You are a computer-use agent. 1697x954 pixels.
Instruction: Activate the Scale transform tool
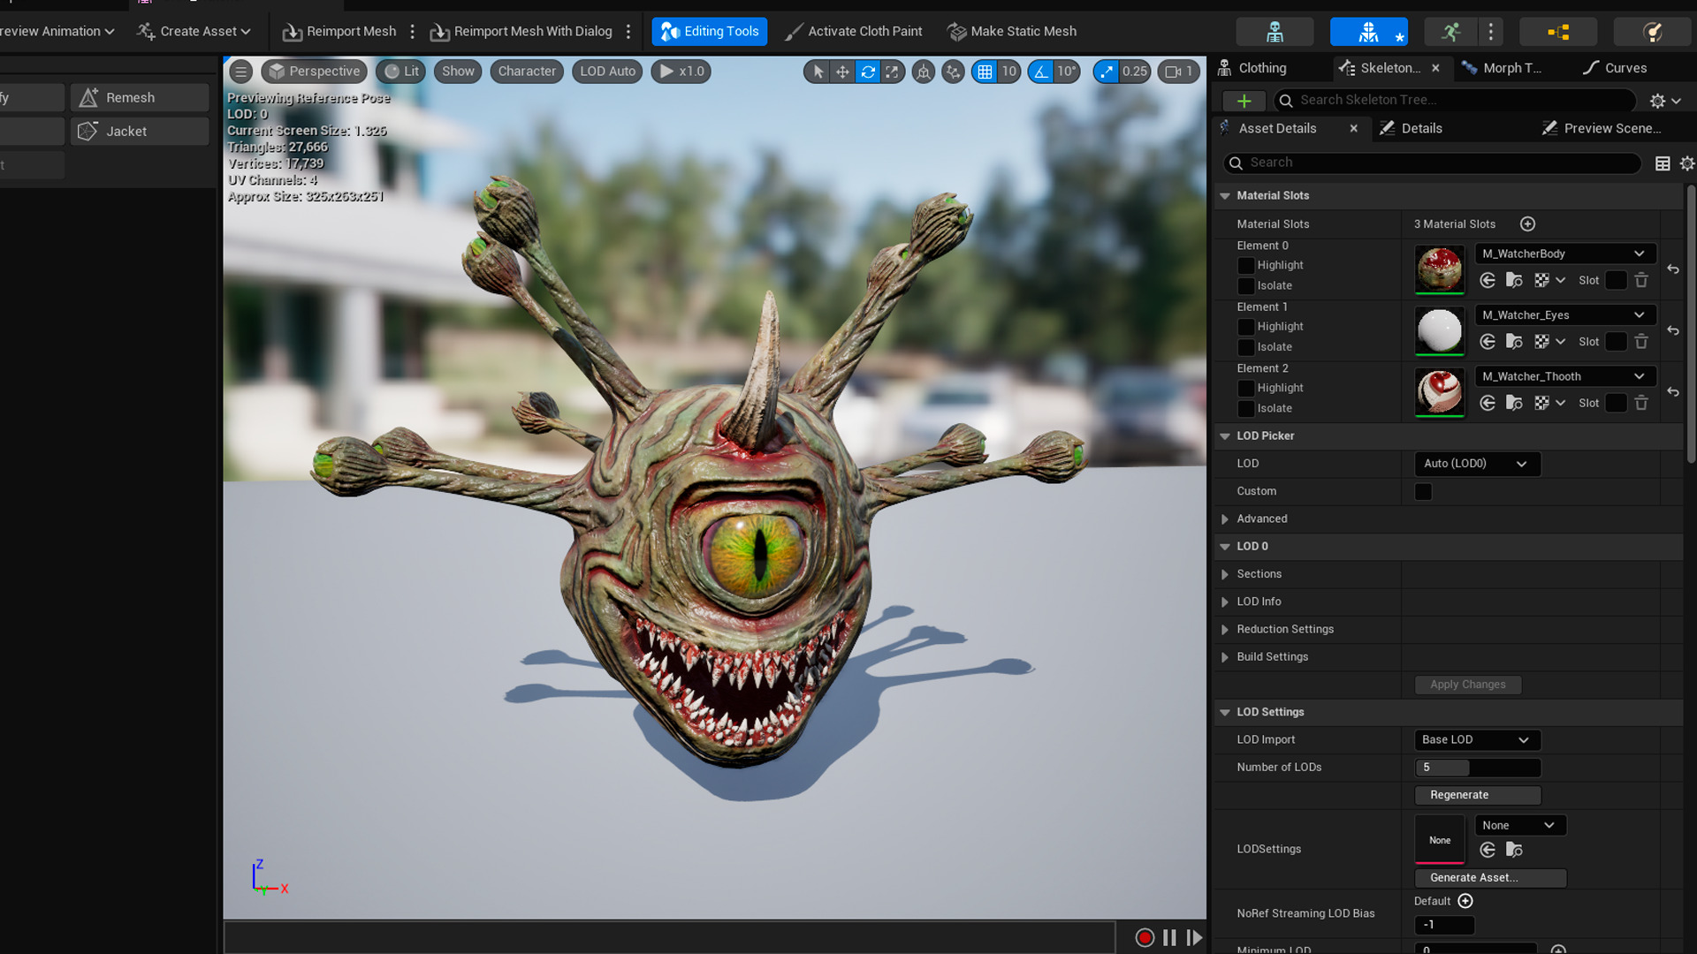(893, 72)
